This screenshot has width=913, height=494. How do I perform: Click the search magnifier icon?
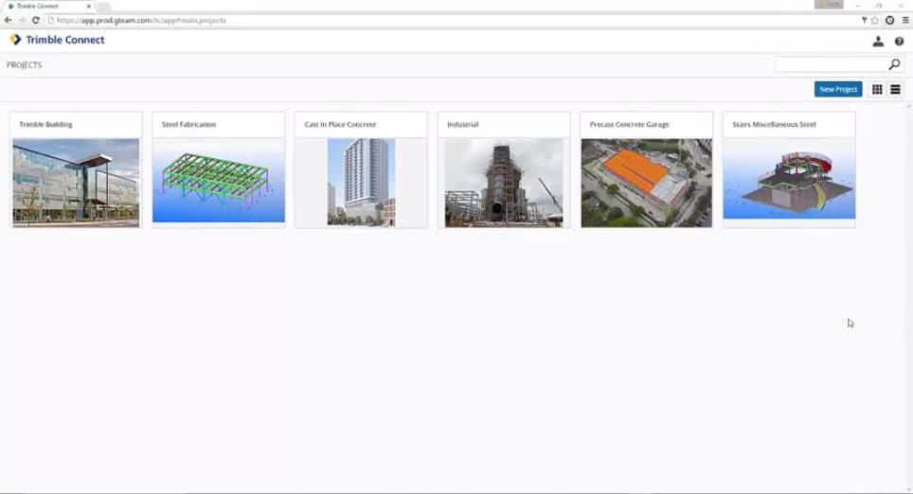[894, 64]
